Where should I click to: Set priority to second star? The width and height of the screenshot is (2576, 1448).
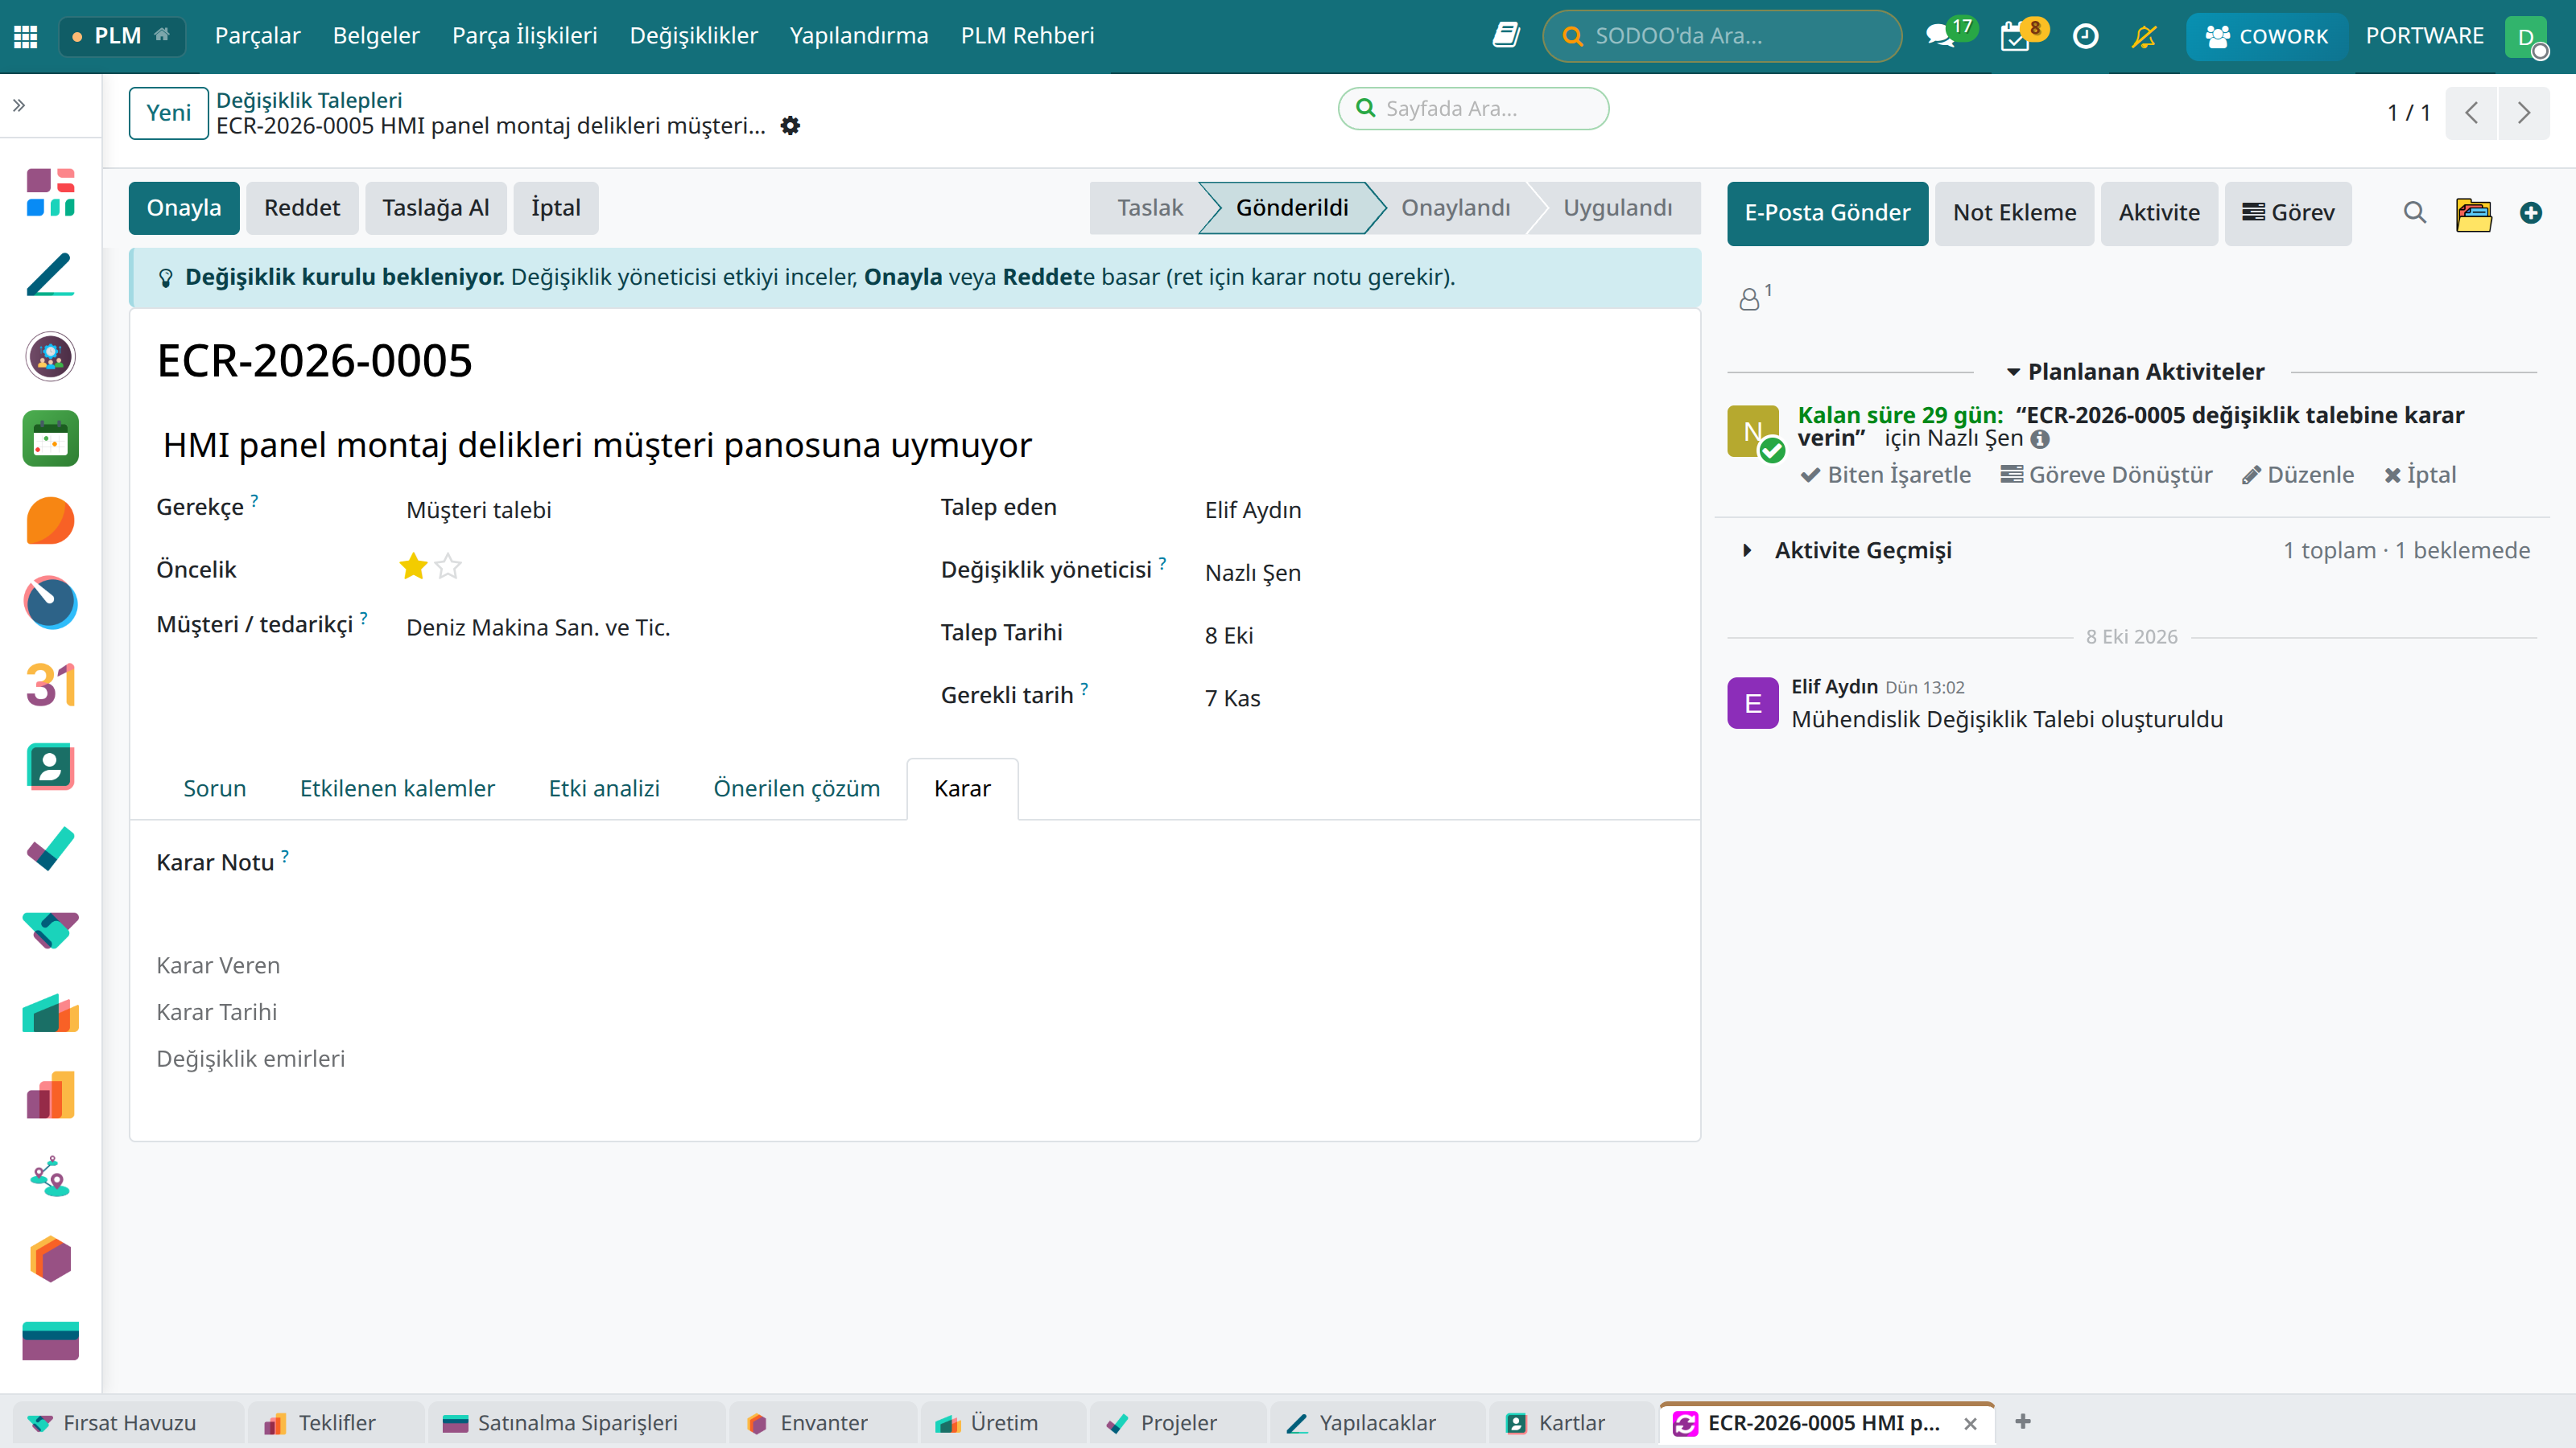[448, 566]
